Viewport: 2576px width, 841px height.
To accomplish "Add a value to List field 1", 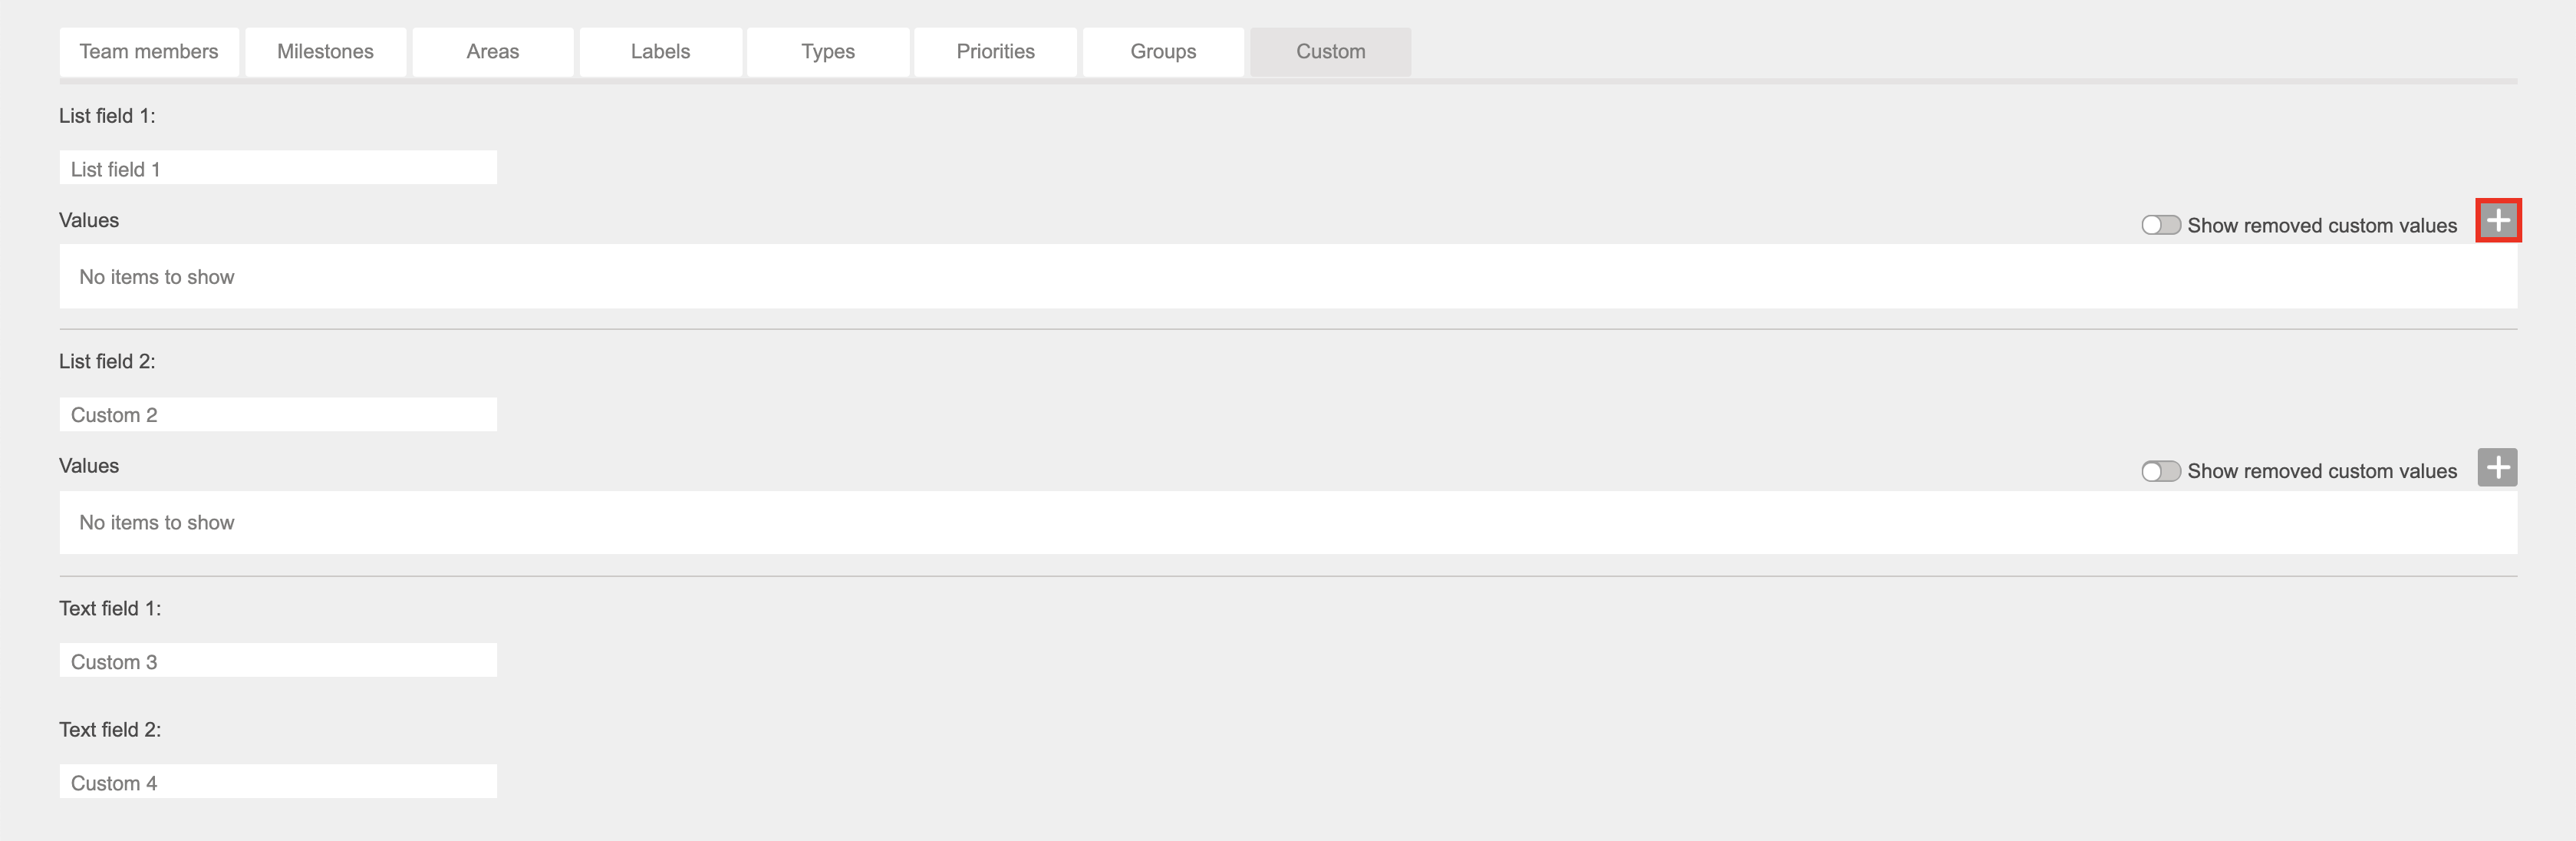I will 2498,220.
